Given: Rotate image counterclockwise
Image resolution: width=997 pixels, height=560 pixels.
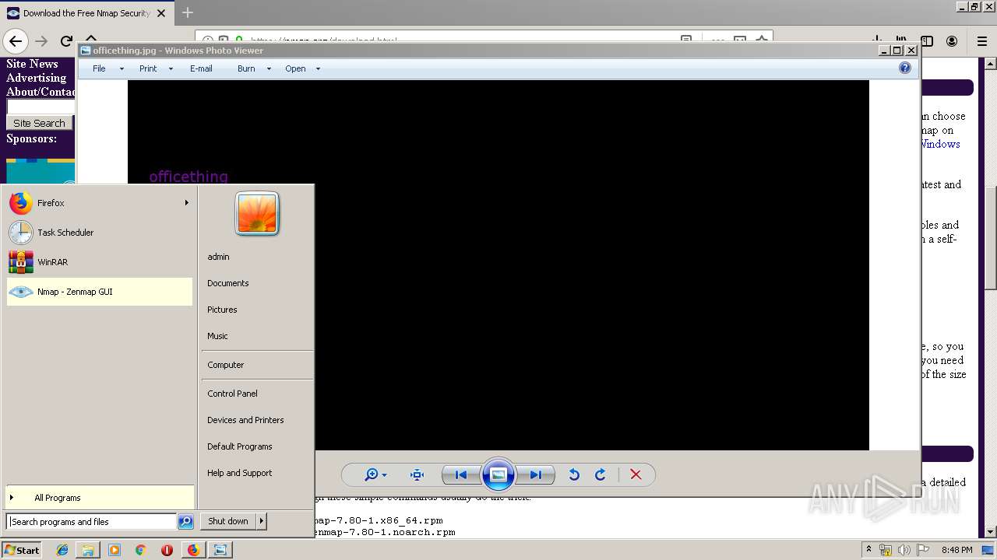Looking at the screenshot, I should [574, 474].
